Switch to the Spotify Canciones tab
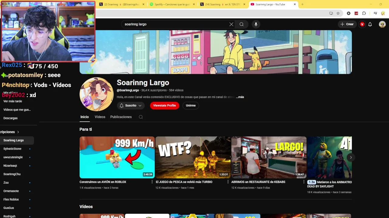Viewport: 389px width, 218px height. click(x=172, y=4)
